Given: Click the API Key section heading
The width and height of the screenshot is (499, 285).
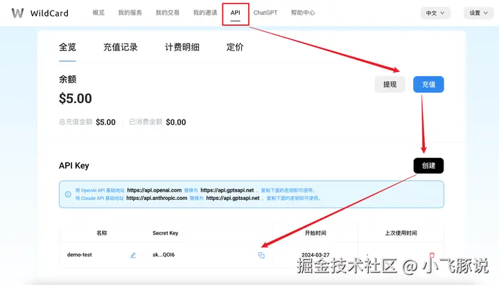Looking at the screenshot, I should (x=74, y=165).
